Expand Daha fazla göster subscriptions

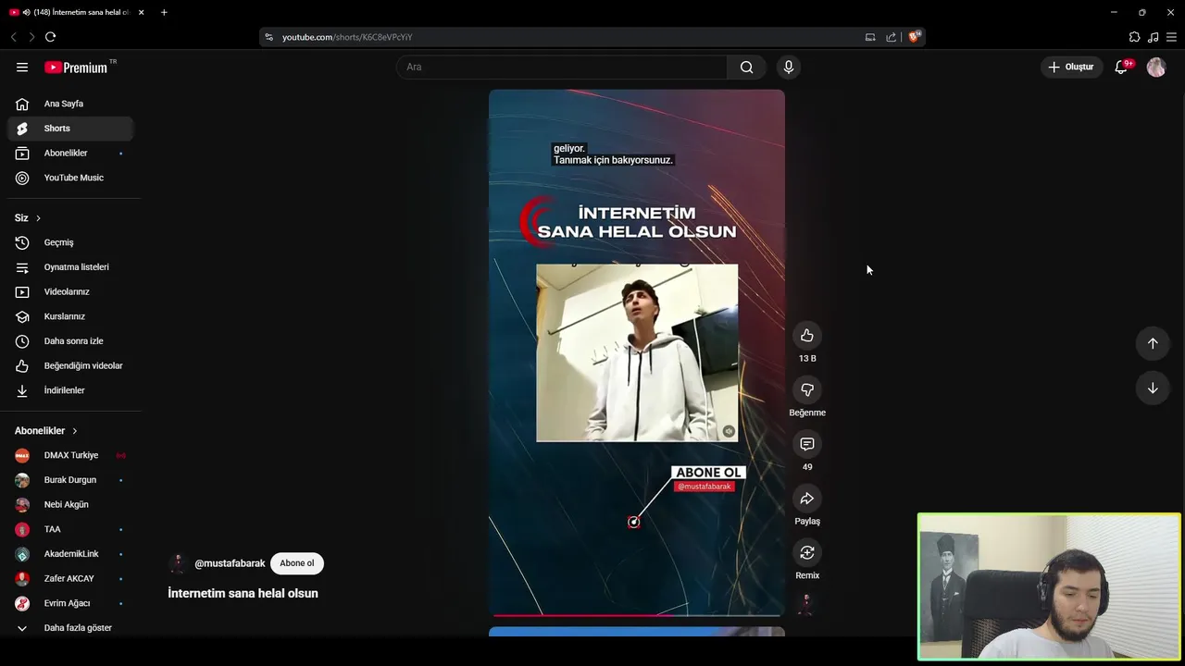click(70, 628)
